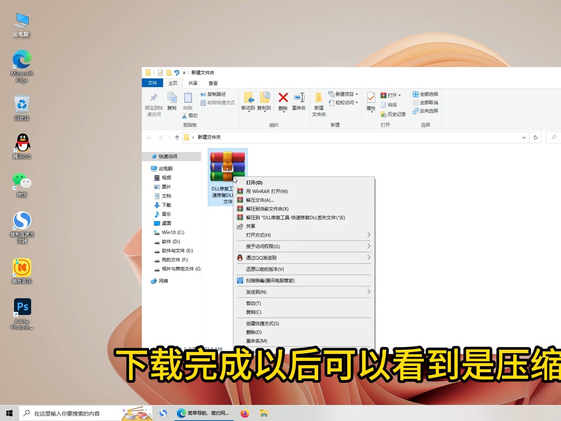The width and height of the screenshot is (561, 421).
Task: Open the 此电脑 desktop icon
Action: [21, 25]
